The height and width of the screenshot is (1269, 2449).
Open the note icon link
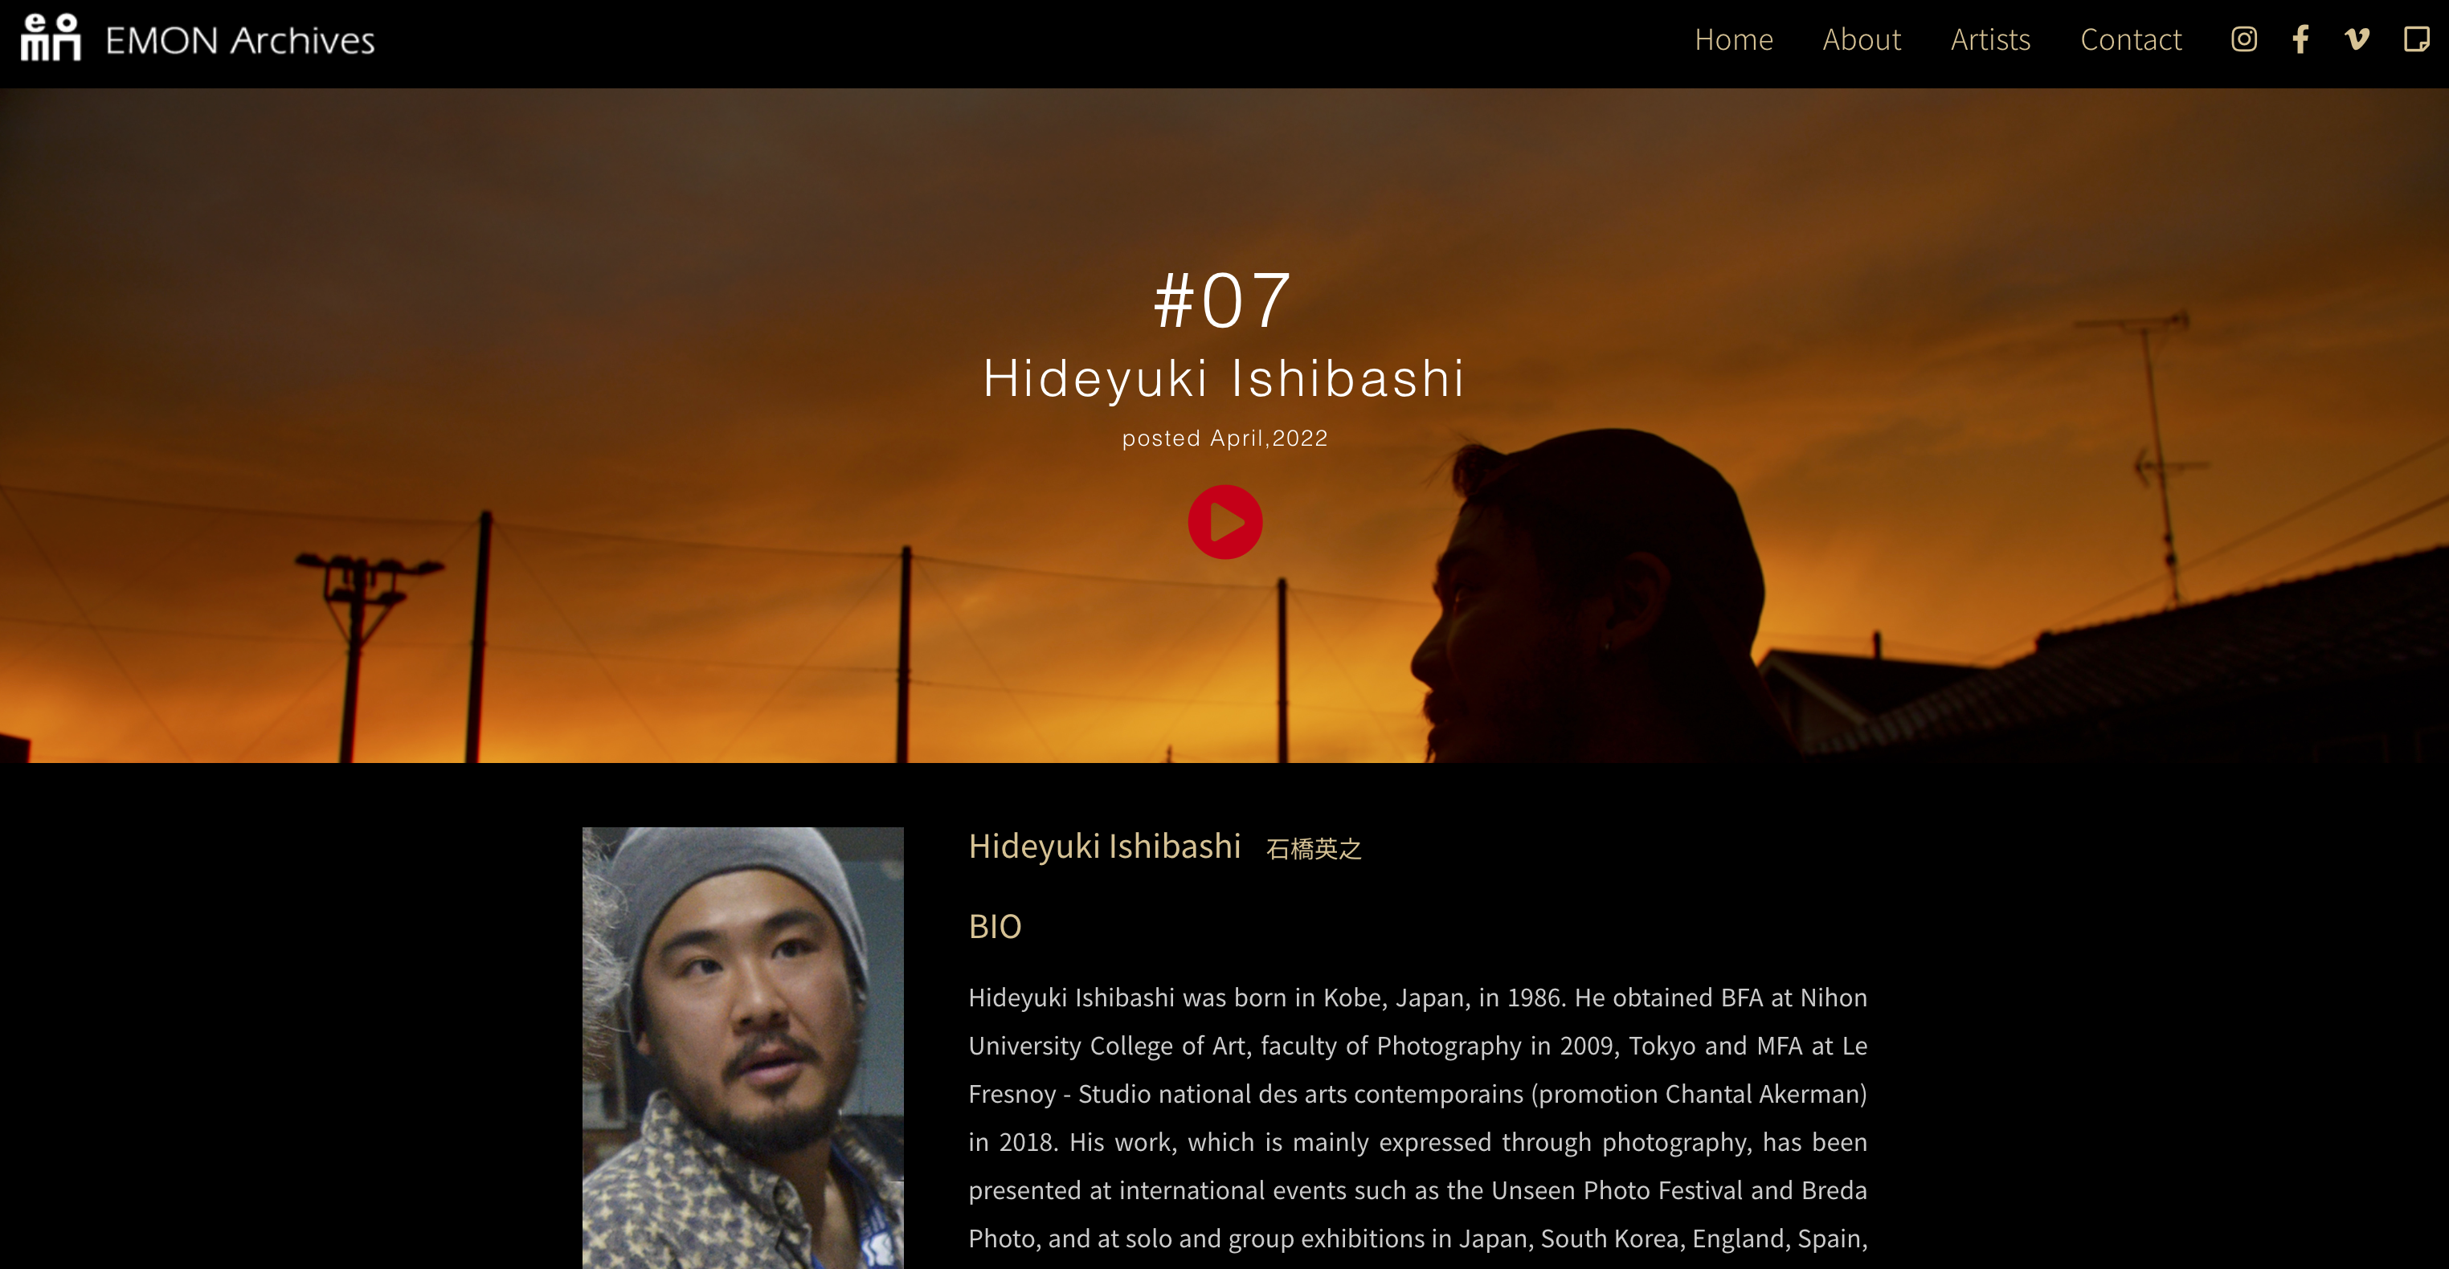(x=2416, y=39)
